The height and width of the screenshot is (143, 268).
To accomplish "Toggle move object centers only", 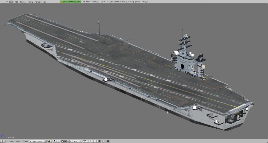I will (x=59, y=141).
